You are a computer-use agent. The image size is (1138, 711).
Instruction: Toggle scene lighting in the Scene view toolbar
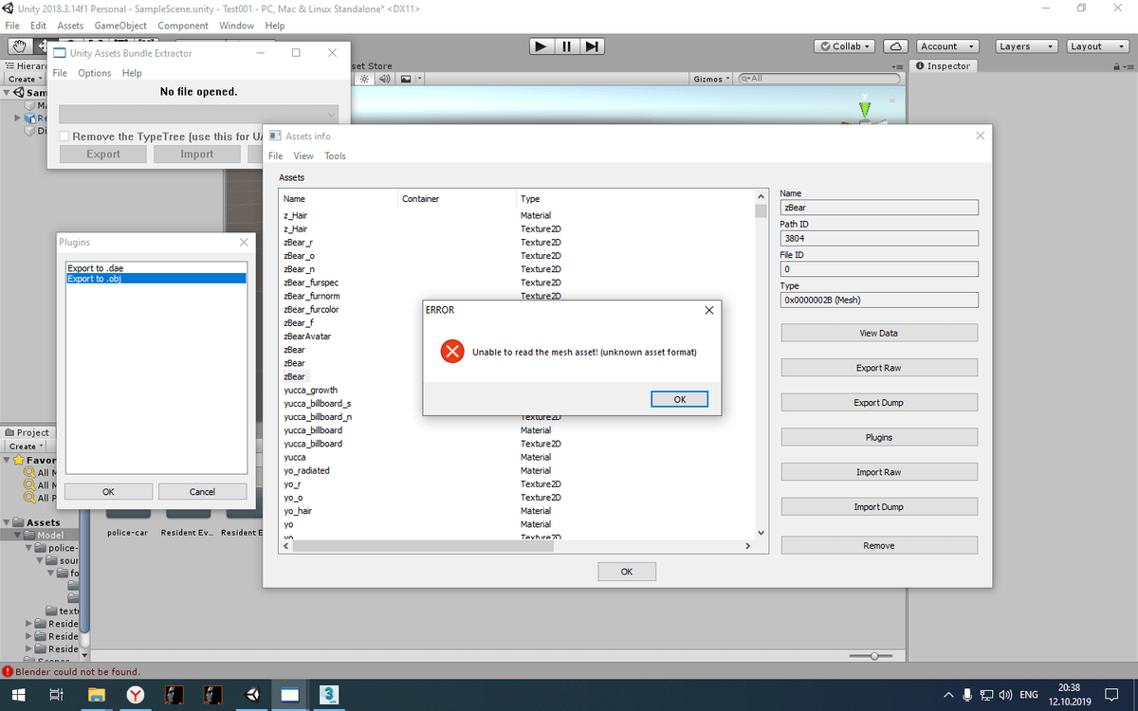(x=364, y=79)
